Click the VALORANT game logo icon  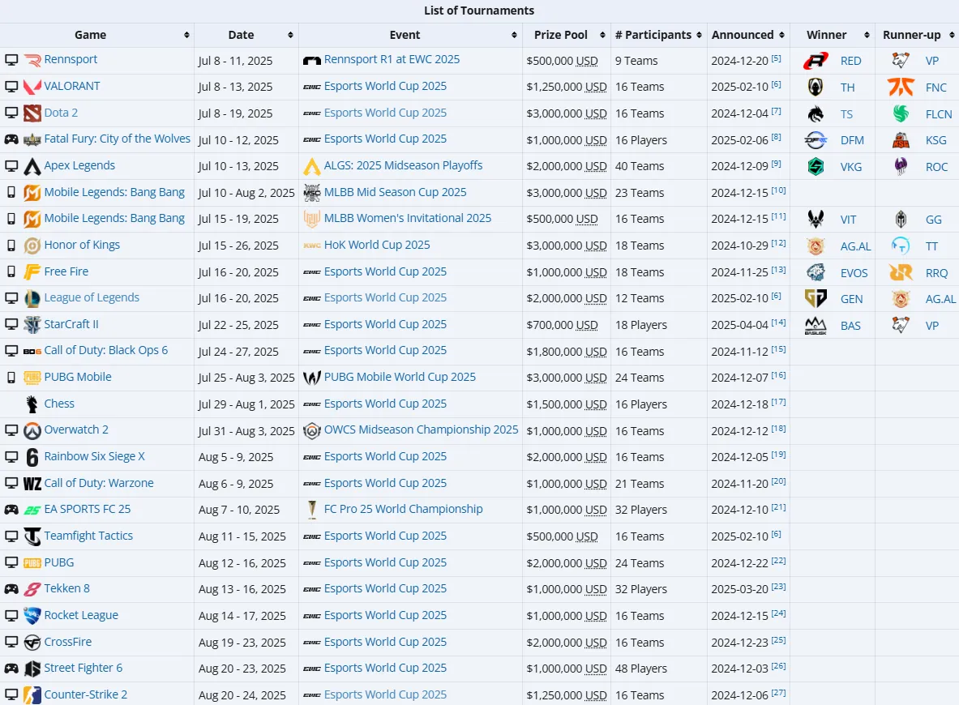pos(32,87)
